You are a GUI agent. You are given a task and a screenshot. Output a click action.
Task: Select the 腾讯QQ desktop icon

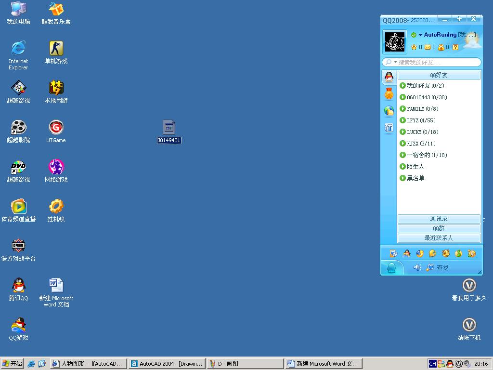click(19, 290)
